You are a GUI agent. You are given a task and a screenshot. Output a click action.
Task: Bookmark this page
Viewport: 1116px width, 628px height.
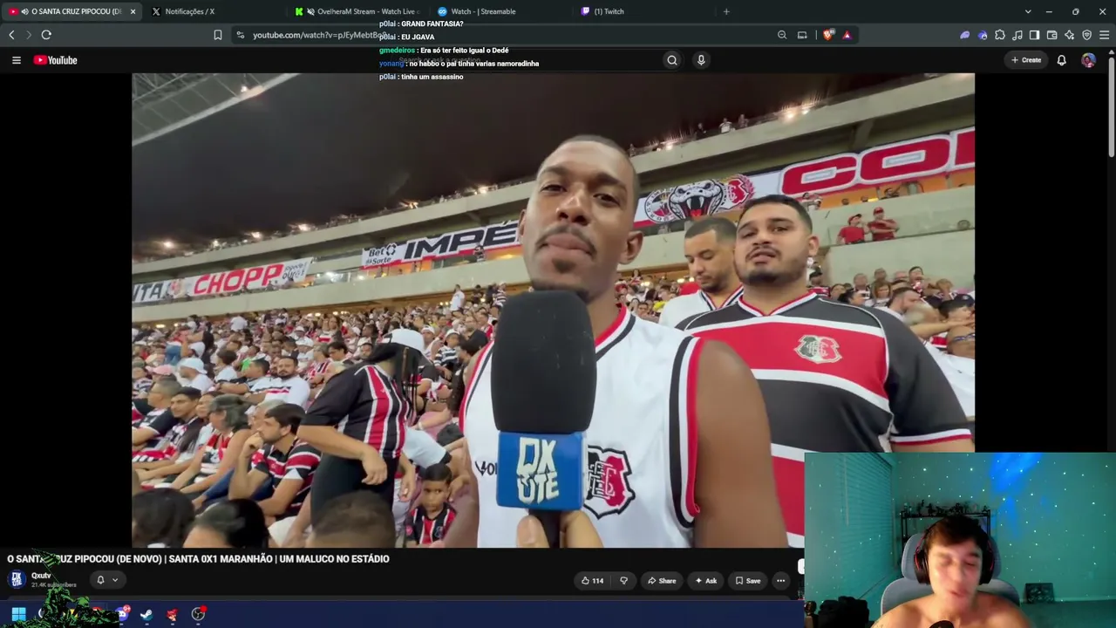pyautogui.click(x=218, y=35)
